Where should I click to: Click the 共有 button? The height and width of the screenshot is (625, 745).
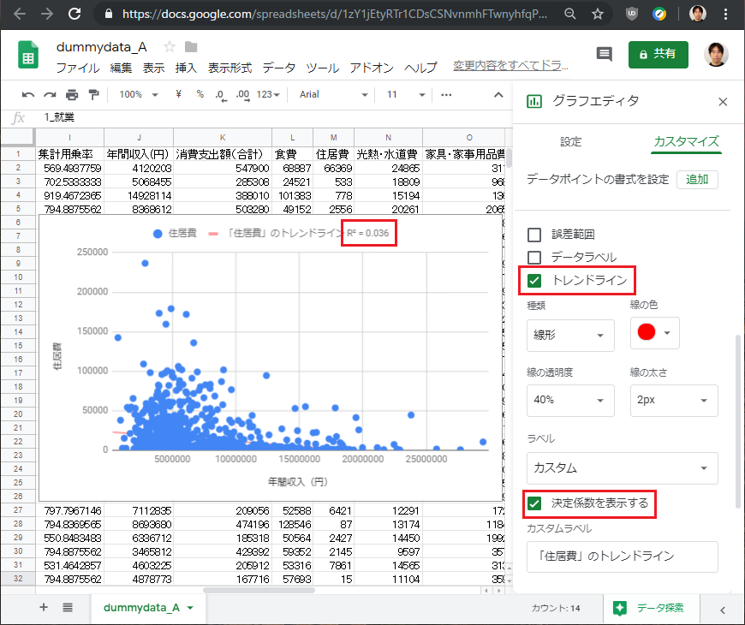pyautogui.click(x=658, y=53)
